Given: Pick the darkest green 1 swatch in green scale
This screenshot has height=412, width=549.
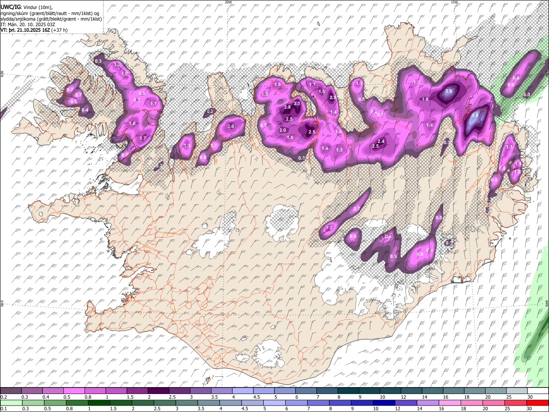Looking at the screenshot, I should coord(99,403).
